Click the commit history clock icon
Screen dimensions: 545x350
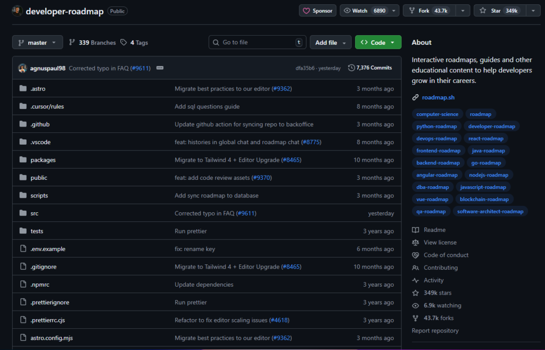tap(351, 68)
